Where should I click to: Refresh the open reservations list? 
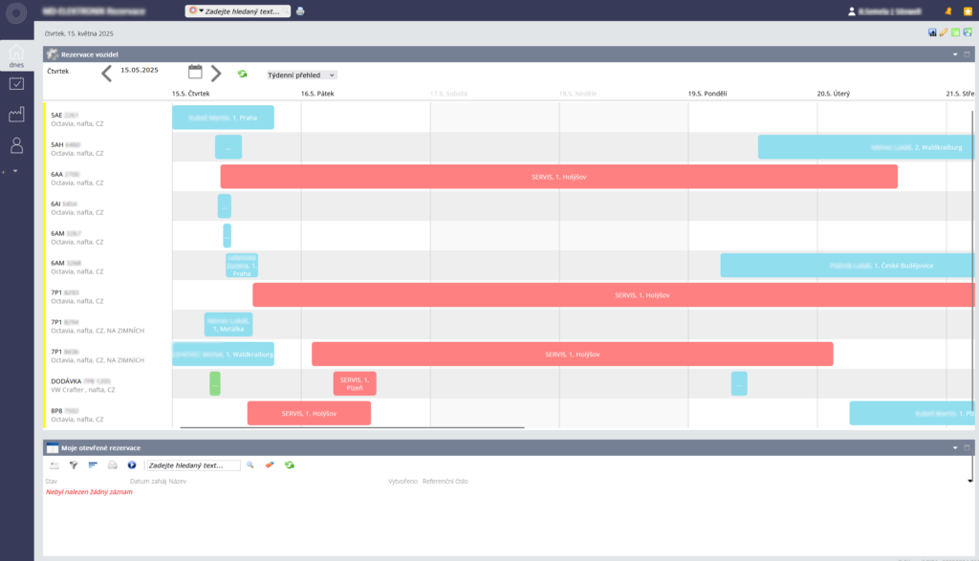coord(289,465)
